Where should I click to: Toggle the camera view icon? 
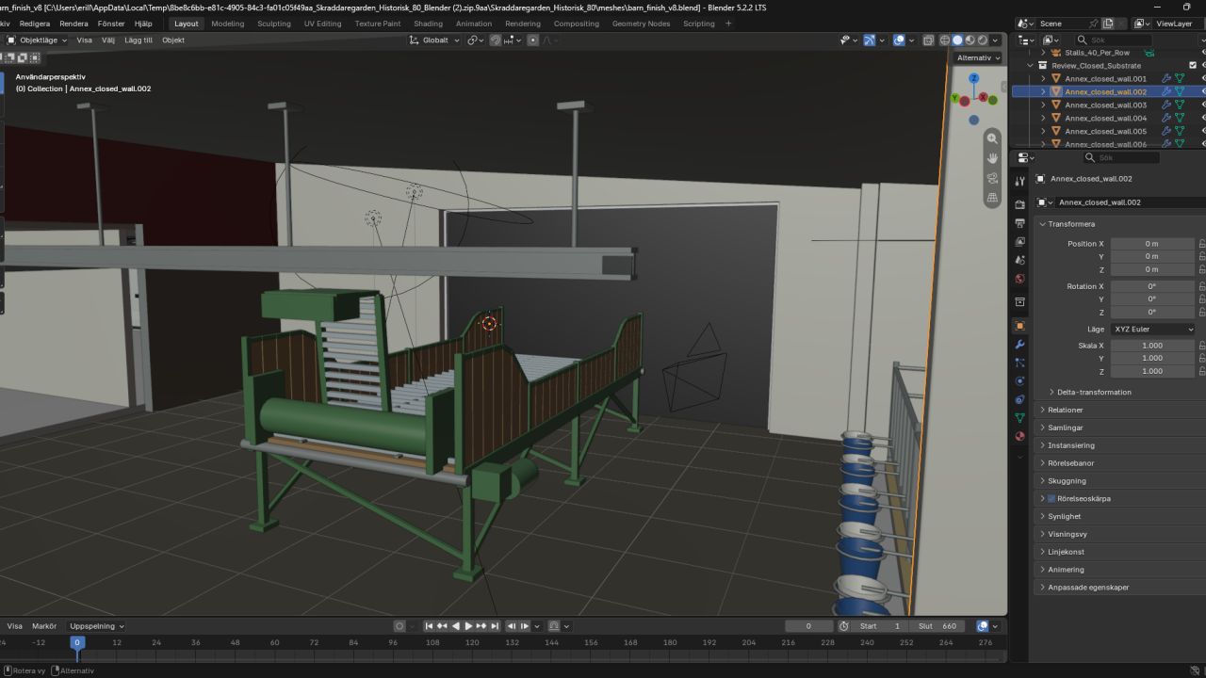(992, 178)
